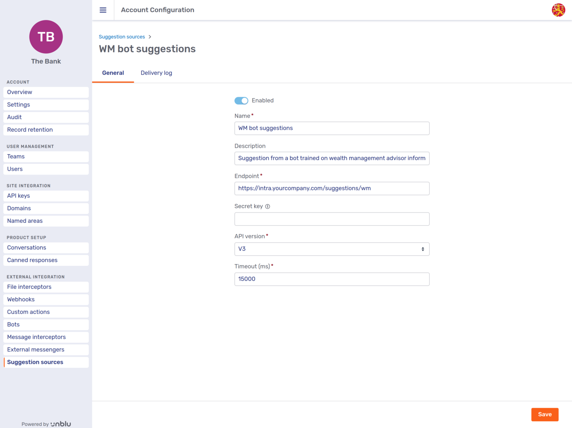Image resolution: width=572 pixels, height=428 pixels.
Task: Click the Secret key info icon
Action: pyautogui.click(x=268, y=206)
